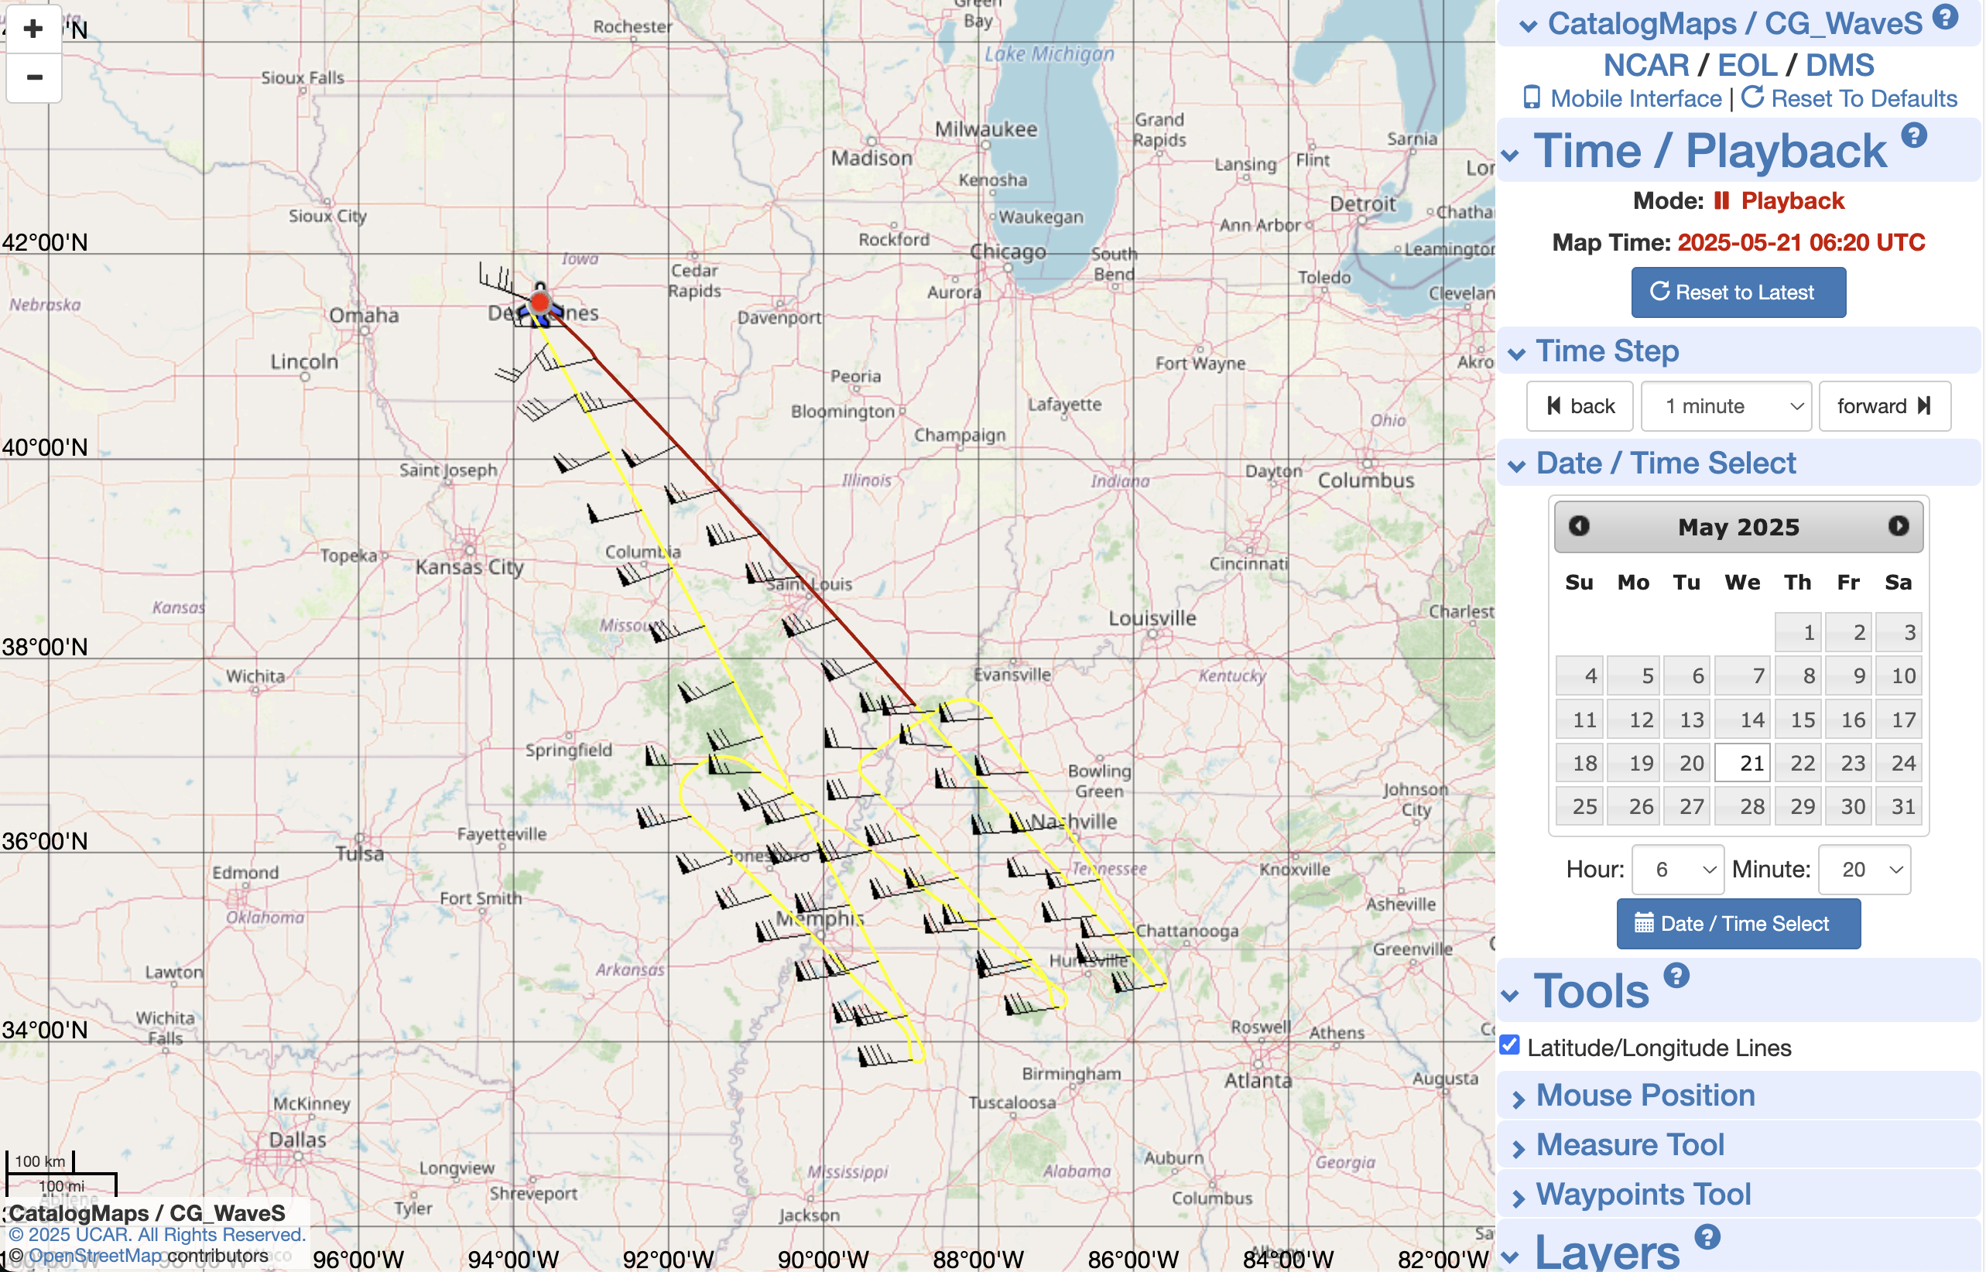The height and width of the screenshot is (1272, 1986).
Task: Step back one time step
Action: (1580, 406)
